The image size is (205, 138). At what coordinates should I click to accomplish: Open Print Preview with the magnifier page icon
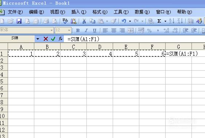[55, 21]
